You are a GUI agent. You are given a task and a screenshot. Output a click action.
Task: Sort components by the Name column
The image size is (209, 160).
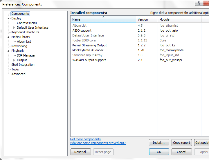pos(103,19)
